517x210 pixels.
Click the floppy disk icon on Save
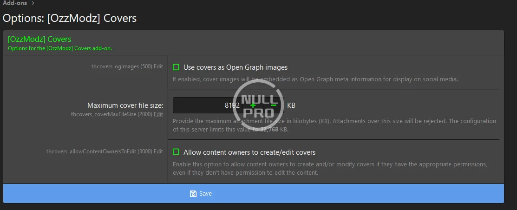193,194
